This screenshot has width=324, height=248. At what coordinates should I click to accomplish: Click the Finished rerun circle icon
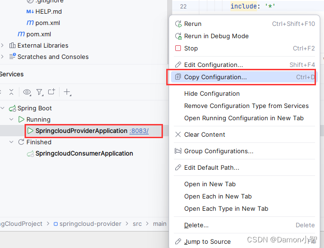(21, 142)
